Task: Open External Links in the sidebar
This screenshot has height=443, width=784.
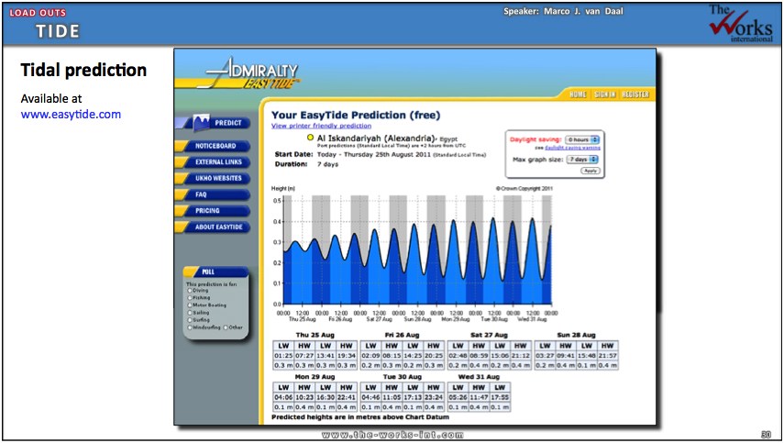Action: coord(215,162)
